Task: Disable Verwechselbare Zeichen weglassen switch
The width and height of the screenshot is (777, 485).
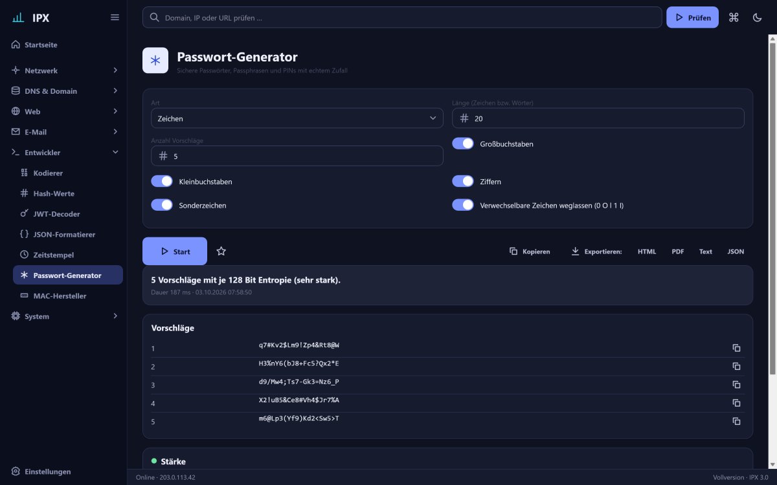Action: (x=463, y=204)
